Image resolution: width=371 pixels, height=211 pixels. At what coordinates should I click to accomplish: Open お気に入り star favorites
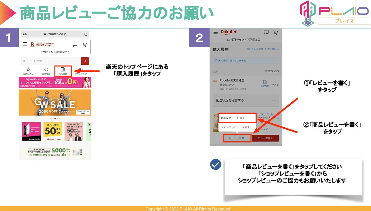coord(28,71)
